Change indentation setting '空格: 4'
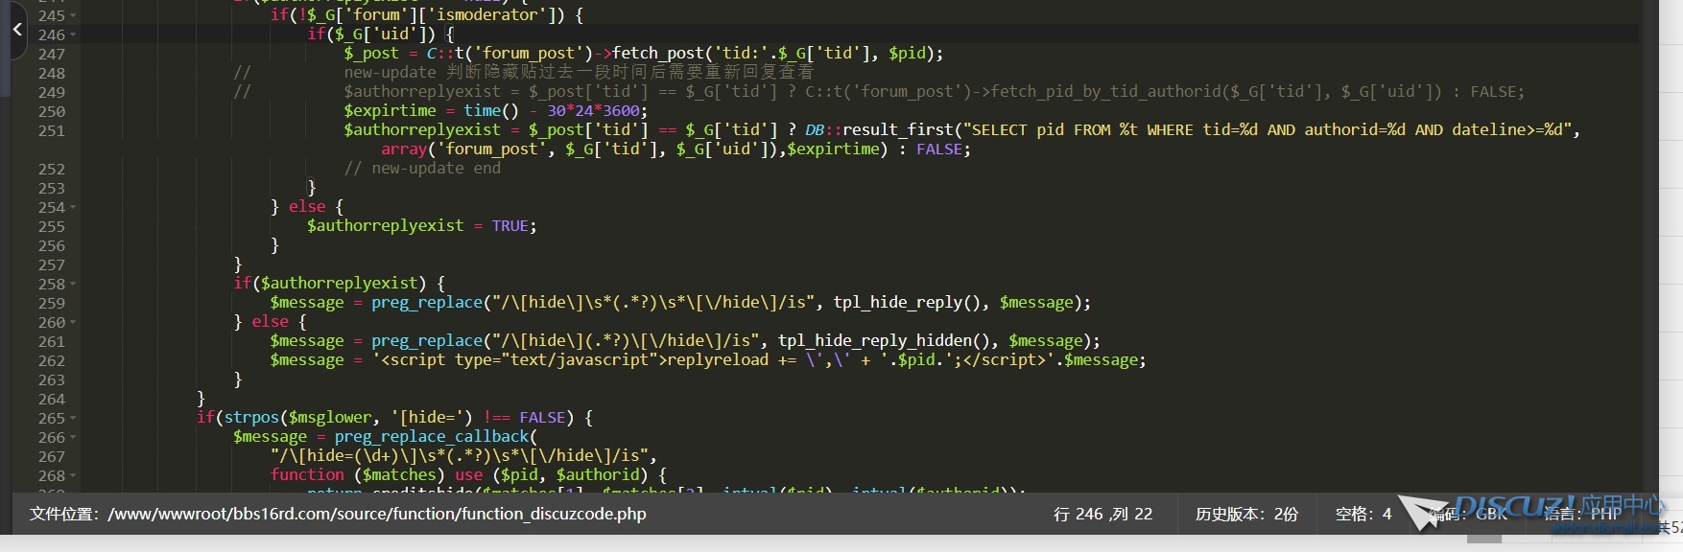 (1363, 514)
